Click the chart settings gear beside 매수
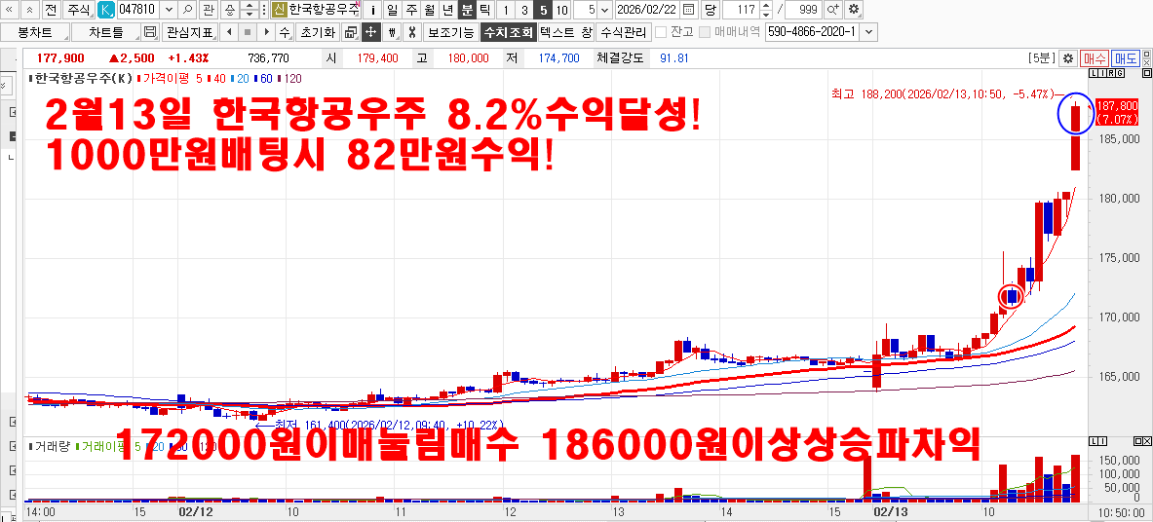Viewport: 1153px width, 522px height. point(1067,58)
